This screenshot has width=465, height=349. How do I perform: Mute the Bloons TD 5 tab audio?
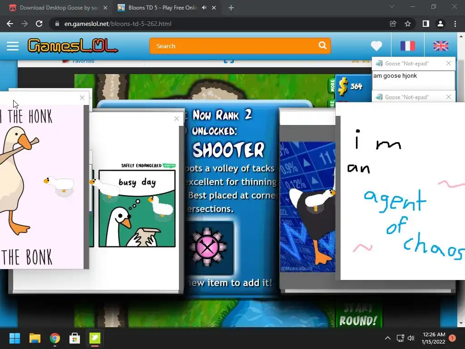click(204, 8)
